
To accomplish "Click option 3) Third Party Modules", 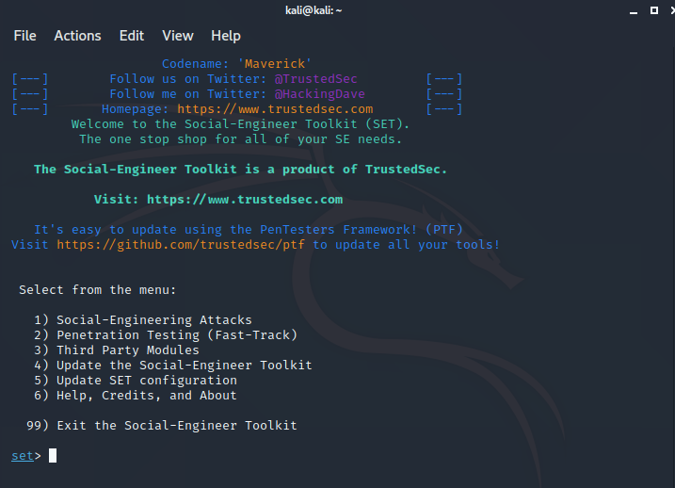I will point(117,350).
